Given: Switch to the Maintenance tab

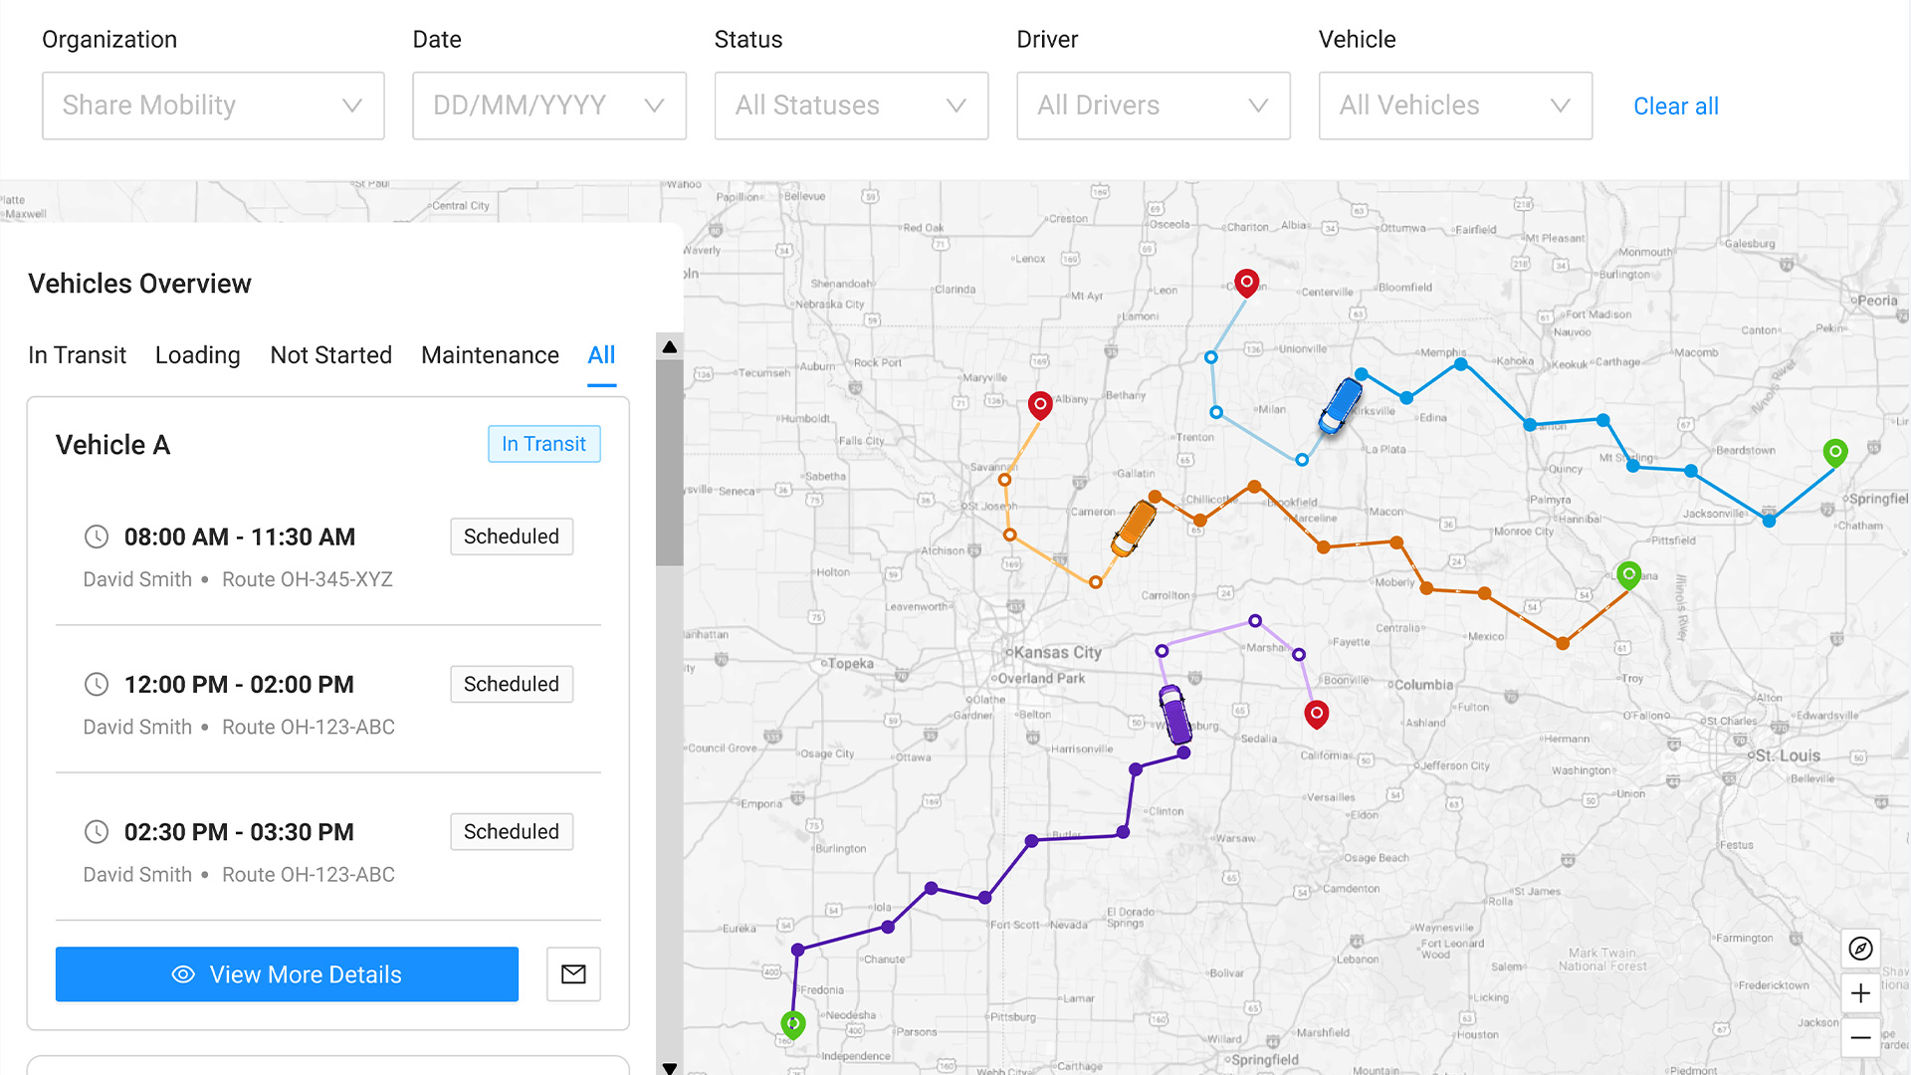Looking at the screenshot, I should [490, 355].
